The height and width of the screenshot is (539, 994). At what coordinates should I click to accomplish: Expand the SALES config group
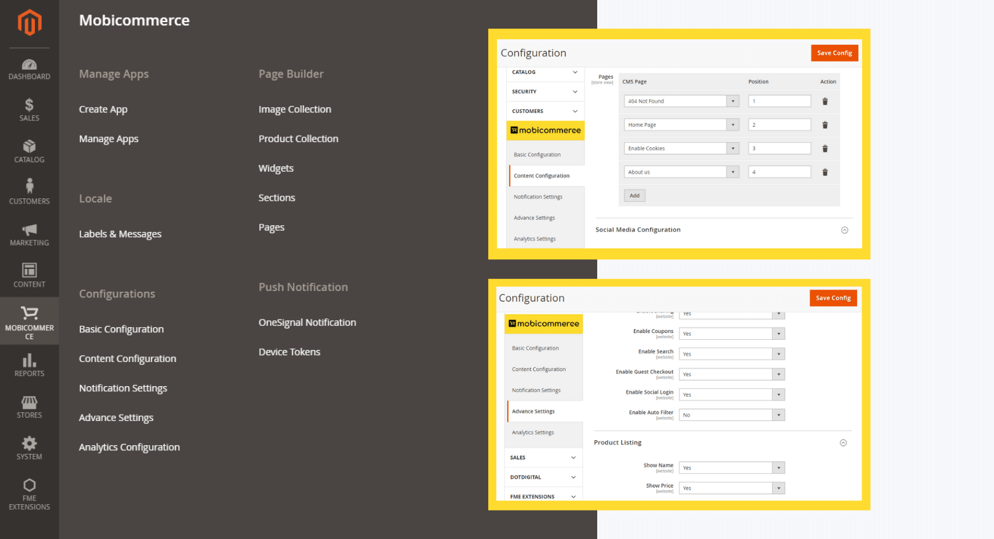coord(543,457)
